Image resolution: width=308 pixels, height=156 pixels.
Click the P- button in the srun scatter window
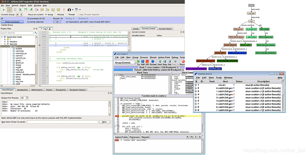[188, 137]
